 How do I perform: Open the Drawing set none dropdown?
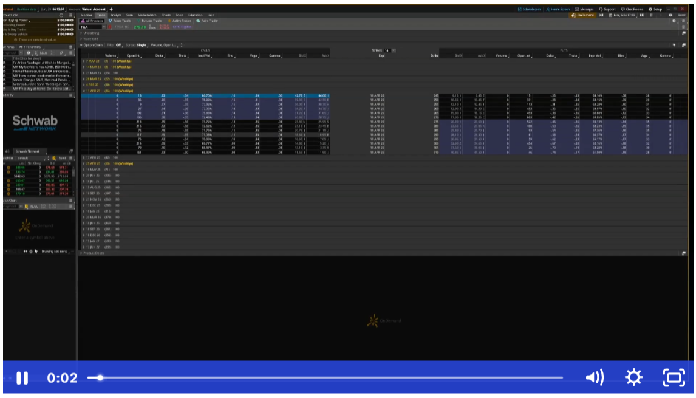[55, 252]
